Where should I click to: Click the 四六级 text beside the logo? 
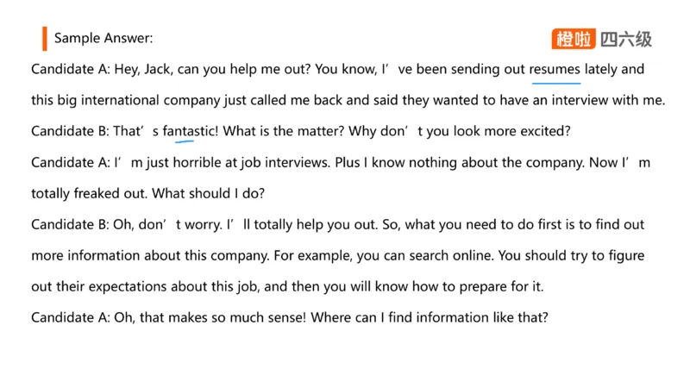(x=626, y=39)
